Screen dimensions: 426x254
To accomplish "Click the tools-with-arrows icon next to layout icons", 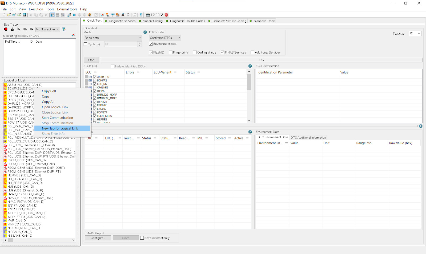I will (69, 15).
